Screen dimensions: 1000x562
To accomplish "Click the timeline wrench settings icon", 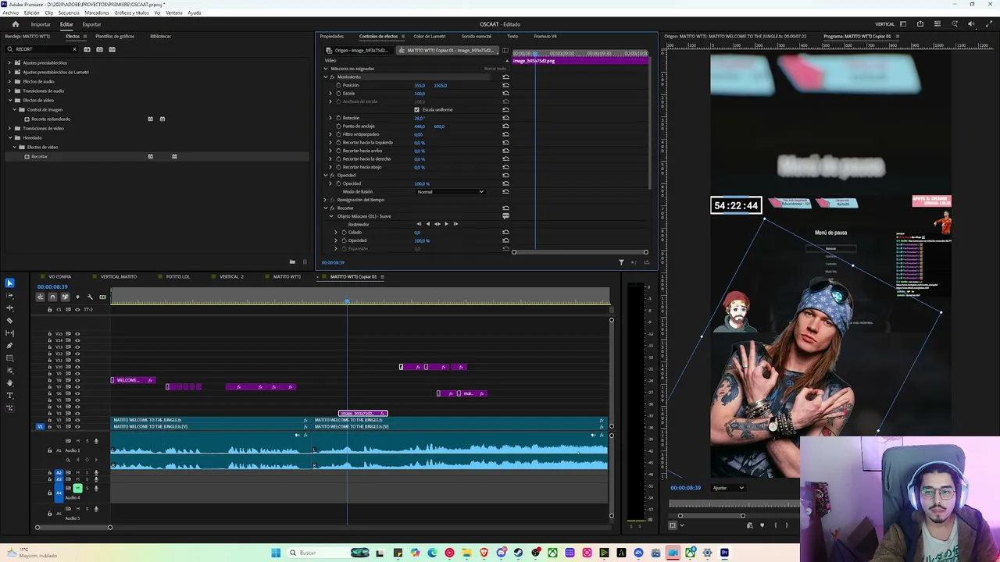I will click(x=90, y=297).
